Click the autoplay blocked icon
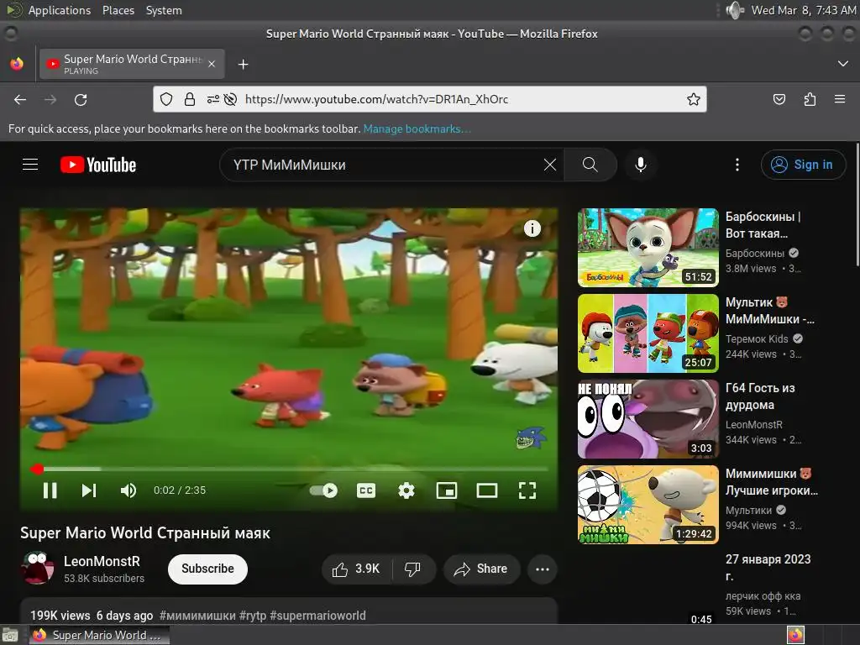860x645 pixels. pyautogui.click(x=231, y=99)
